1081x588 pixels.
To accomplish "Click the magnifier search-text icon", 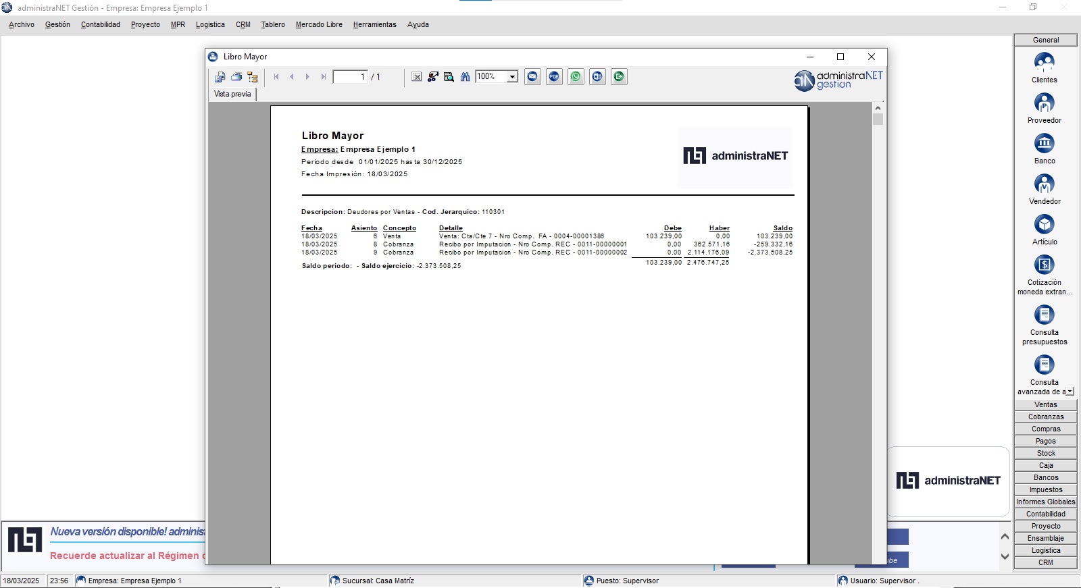I will [449, 77].
